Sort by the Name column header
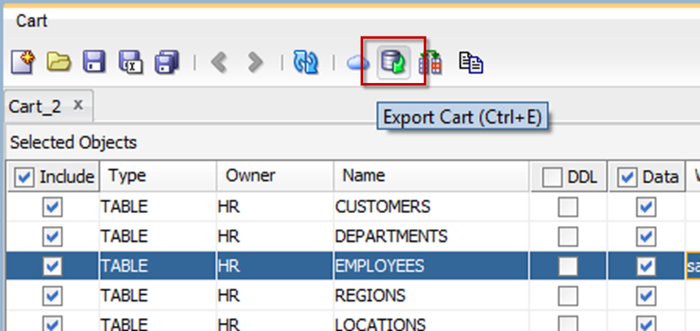Viewport: 700px width, 331px height. click(431, 176)
